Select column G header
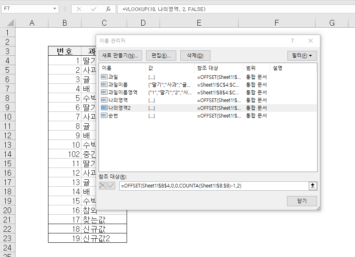 tap(332, 23)
